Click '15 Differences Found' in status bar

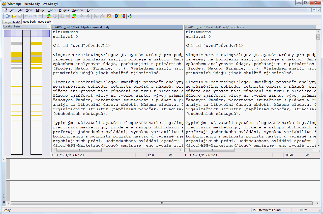(x=267, y=210)
